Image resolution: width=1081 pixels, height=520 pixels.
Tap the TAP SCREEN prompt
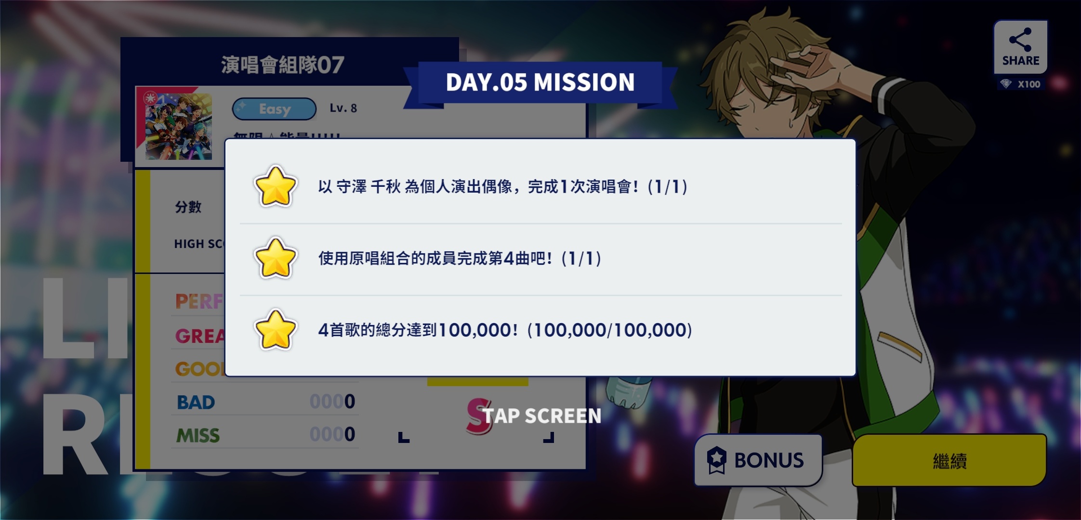pos(542,416)
